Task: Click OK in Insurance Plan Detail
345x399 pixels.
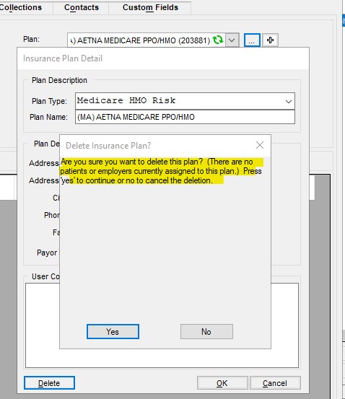Action: [222, 383]
